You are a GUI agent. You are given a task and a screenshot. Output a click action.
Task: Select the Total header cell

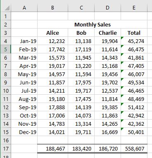click(x=134, y=33)
